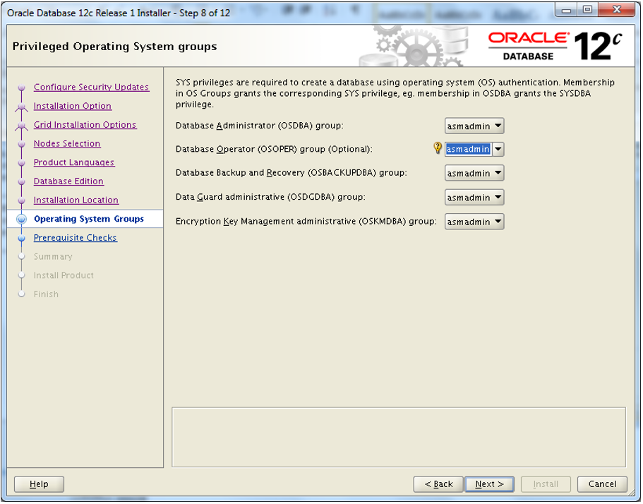Click the Database Backup and Recovery label
This screenshot has height=504, width=643.
292,173
